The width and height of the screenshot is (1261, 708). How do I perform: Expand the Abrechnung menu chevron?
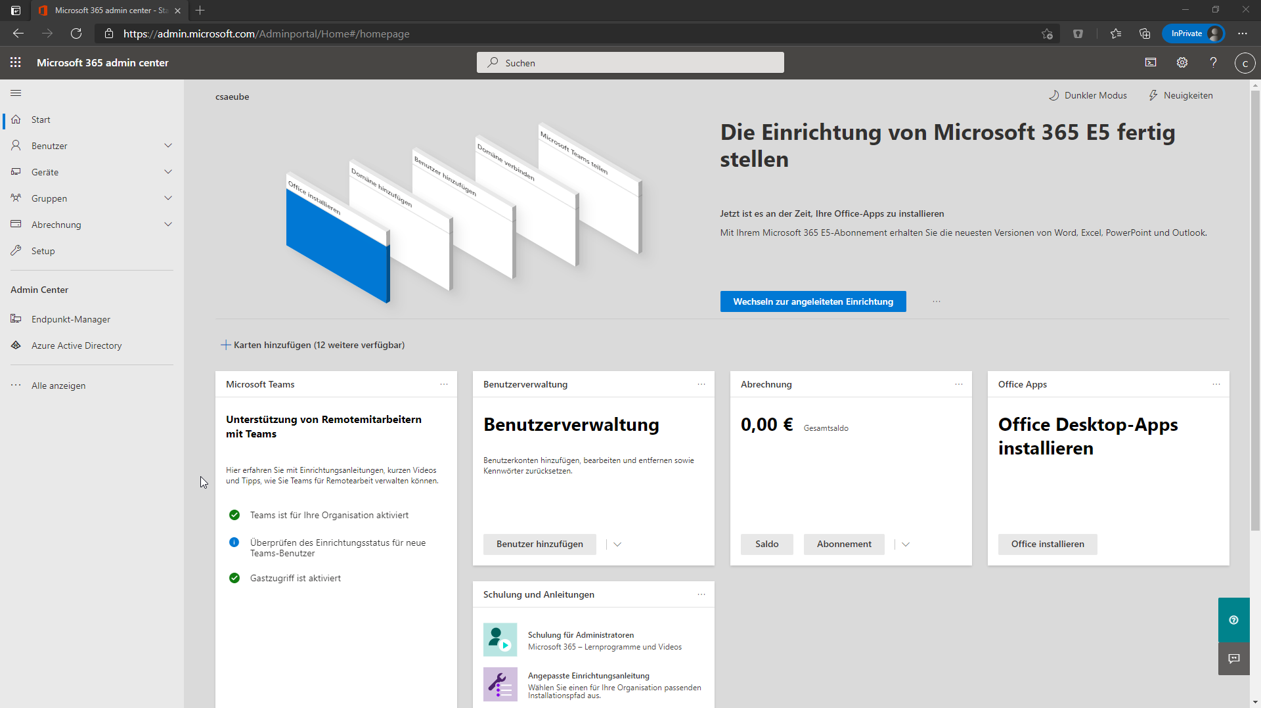point(168,225)
